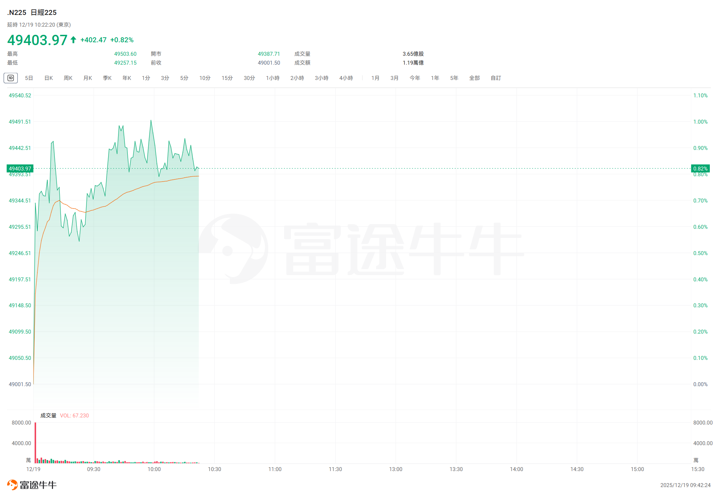Screen dimensions: 718x497
Task: Open the 自訂 custom range option
Action: point(496,78)
